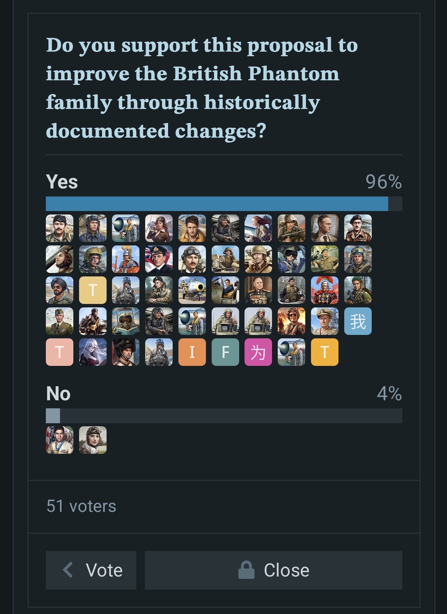Viewport: 447px width, 614px height.
Task: Click the back chevron beside Vote
Action: [x=68, y=570]
